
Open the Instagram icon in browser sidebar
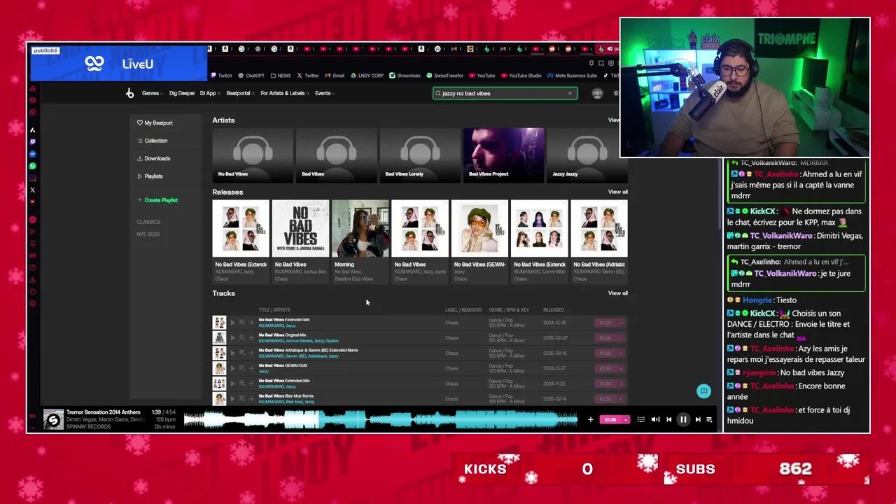32,178
